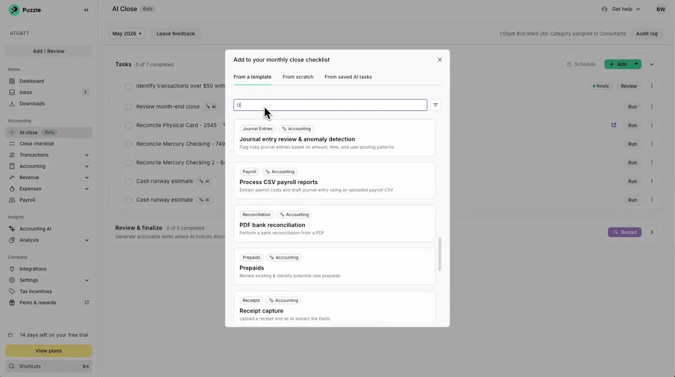This screenshot has width=675, height=377.
Task: Mark Review month-end close task complete
Action: click(x=129, y=107)
